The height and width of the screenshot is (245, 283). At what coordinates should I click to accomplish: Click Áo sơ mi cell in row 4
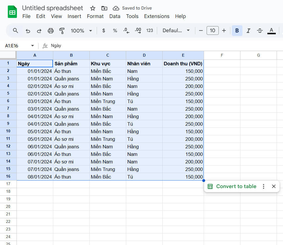pyautogui.click(x=71, y=86)
